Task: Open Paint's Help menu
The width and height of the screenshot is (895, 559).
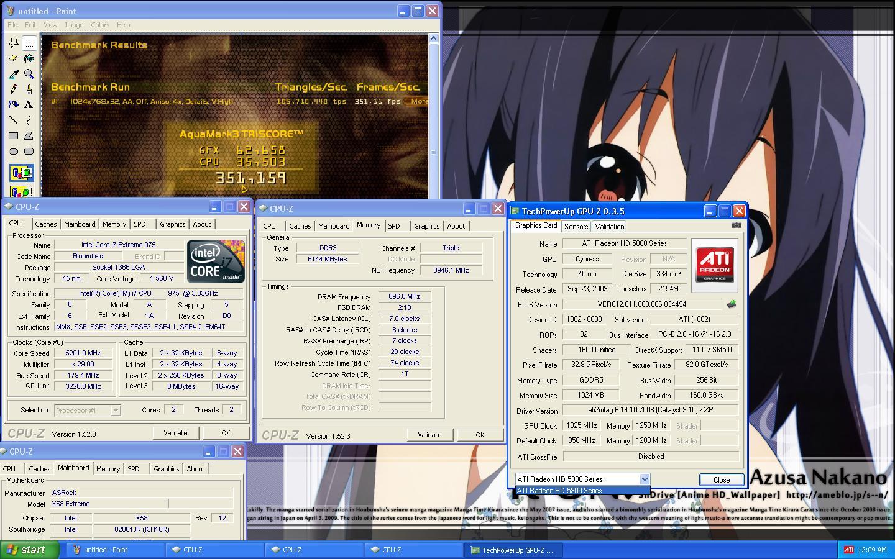Action: coord(124,25)
